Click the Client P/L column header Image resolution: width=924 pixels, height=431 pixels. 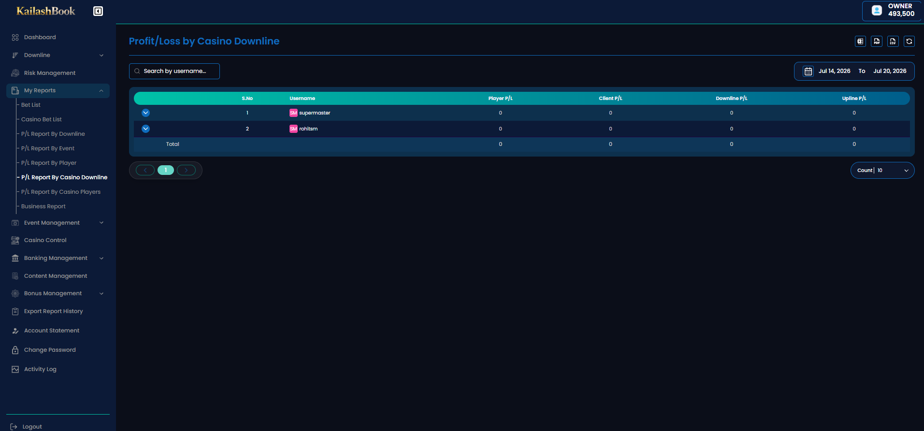[610, 99]
